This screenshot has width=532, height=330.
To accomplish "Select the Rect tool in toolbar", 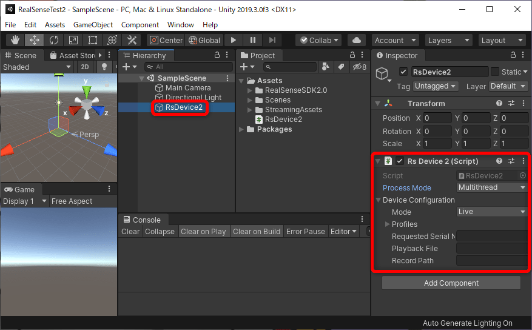I will click(93, 41).
